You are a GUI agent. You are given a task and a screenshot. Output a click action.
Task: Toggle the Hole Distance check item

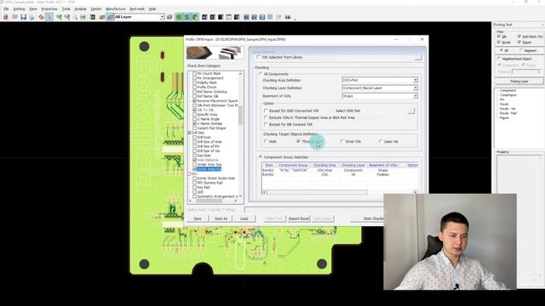point(195,160)
